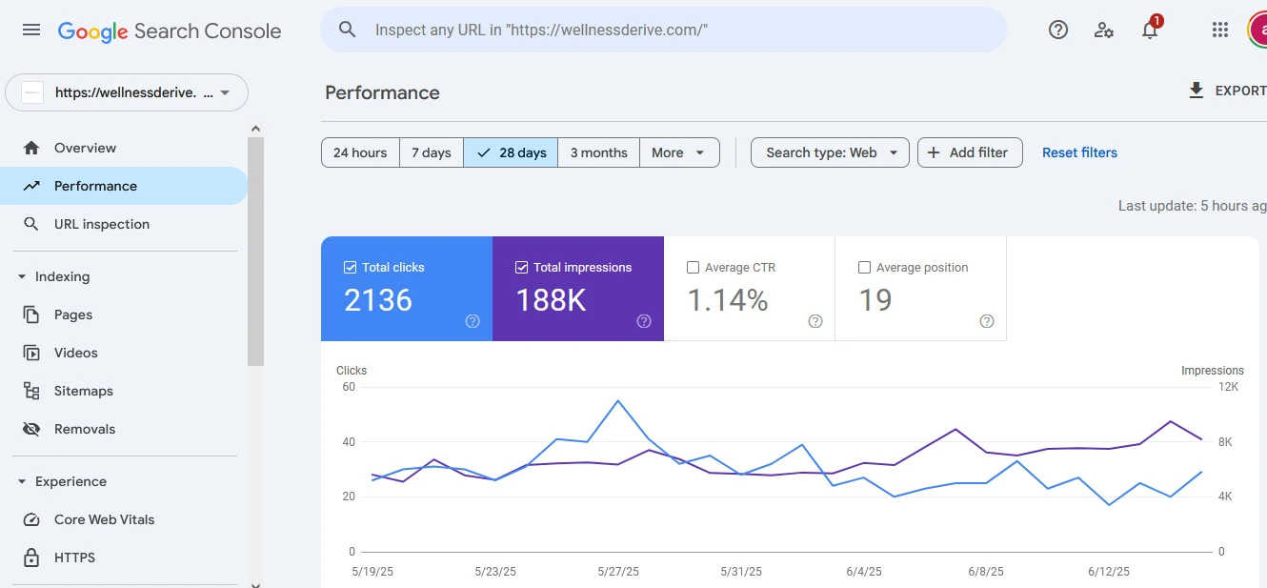Image resolution: width=1267 pixels, height=588 pixels.
Task: Open the Core Web Vitals report
Action: click(x=124, y=519)
